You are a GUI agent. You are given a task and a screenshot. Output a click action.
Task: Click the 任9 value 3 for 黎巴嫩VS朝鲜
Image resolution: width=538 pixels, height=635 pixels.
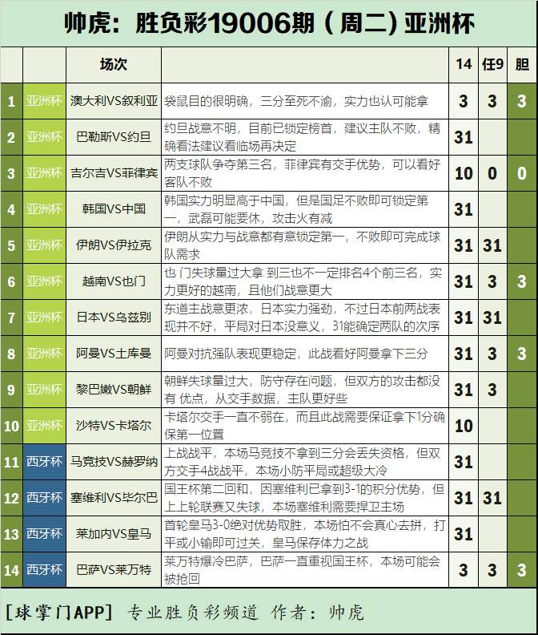tap(492, 390)
